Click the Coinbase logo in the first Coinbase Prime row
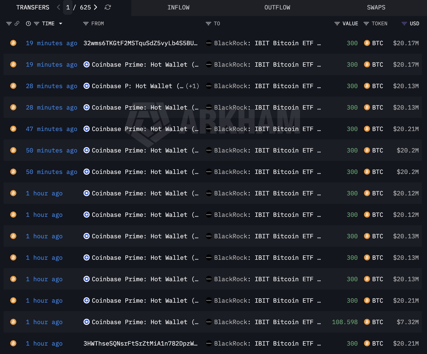Screen dimensions: 427x354 (86, 64)
